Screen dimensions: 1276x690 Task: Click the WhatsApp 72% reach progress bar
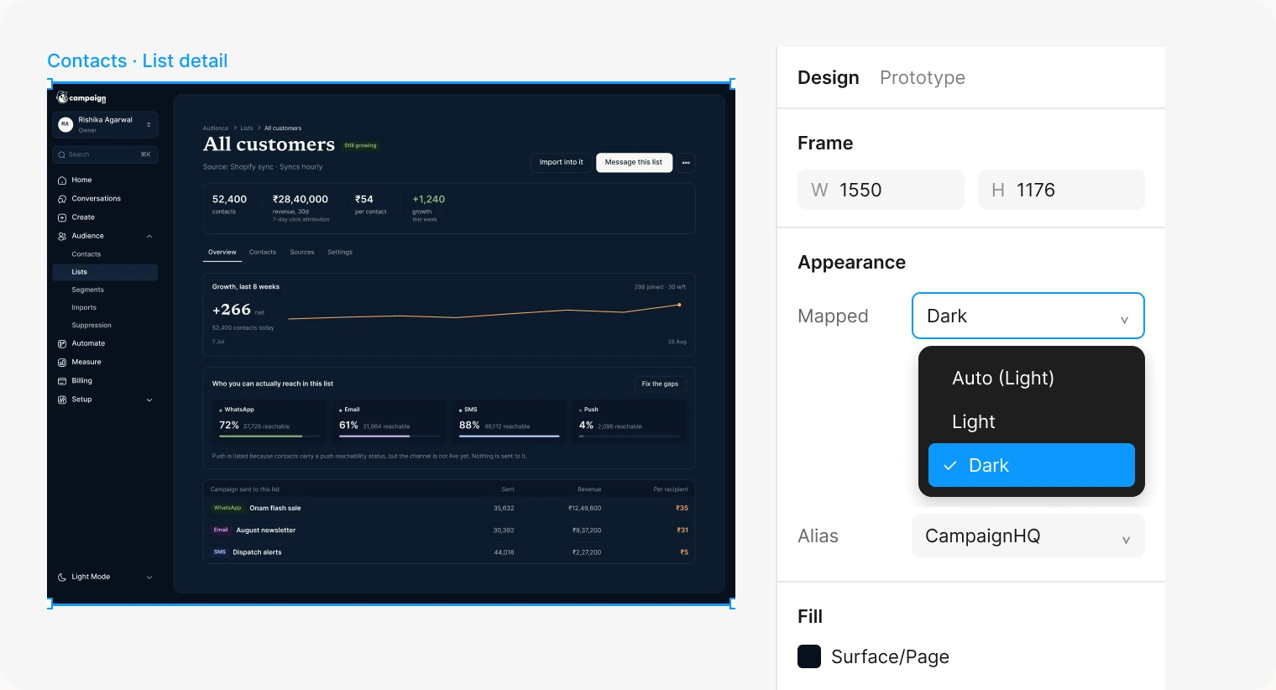(x=269, y=436)
